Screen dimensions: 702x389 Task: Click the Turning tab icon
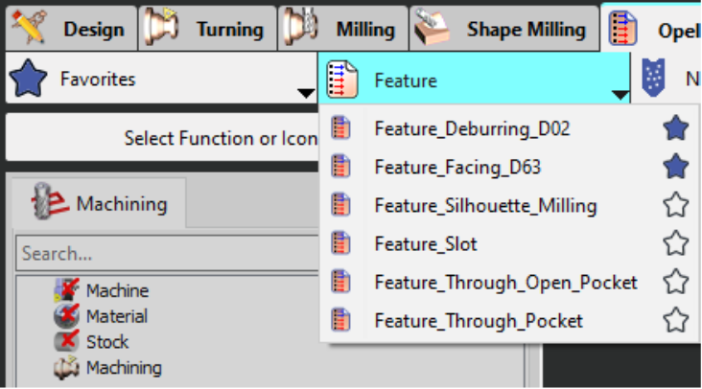pos(163,29)
